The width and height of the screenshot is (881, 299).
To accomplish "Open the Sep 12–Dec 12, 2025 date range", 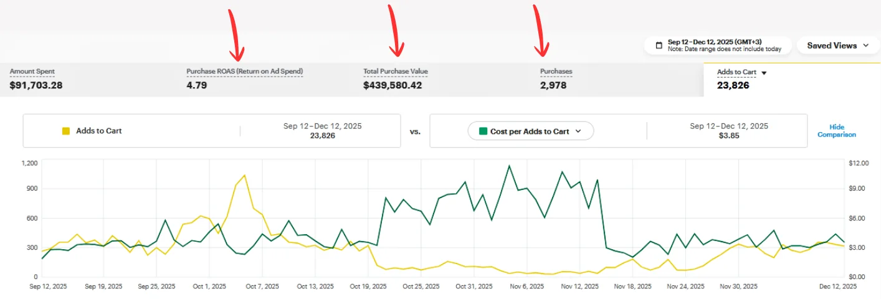I will coord(718,45).
